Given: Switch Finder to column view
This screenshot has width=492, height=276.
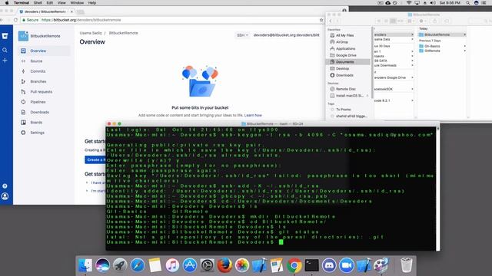Looking at the screenshot, I should click(393, 21).
